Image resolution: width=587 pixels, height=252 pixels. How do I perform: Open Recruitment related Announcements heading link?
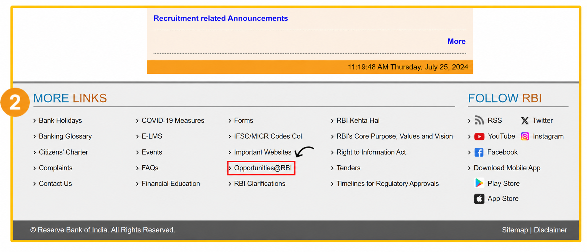pos(221,18)
